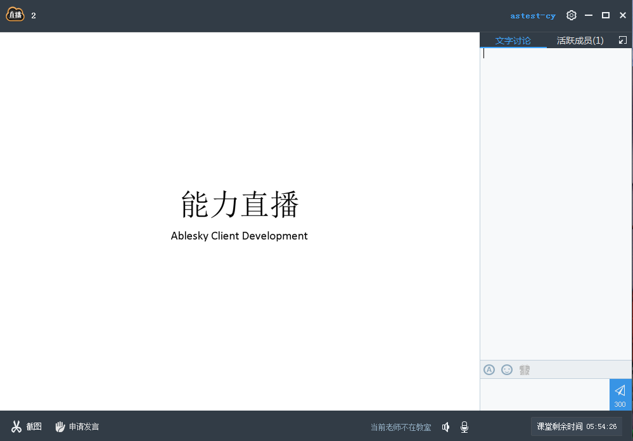
Task: Toggle the speaker volume icon
Action: click(x=446, y=427)
